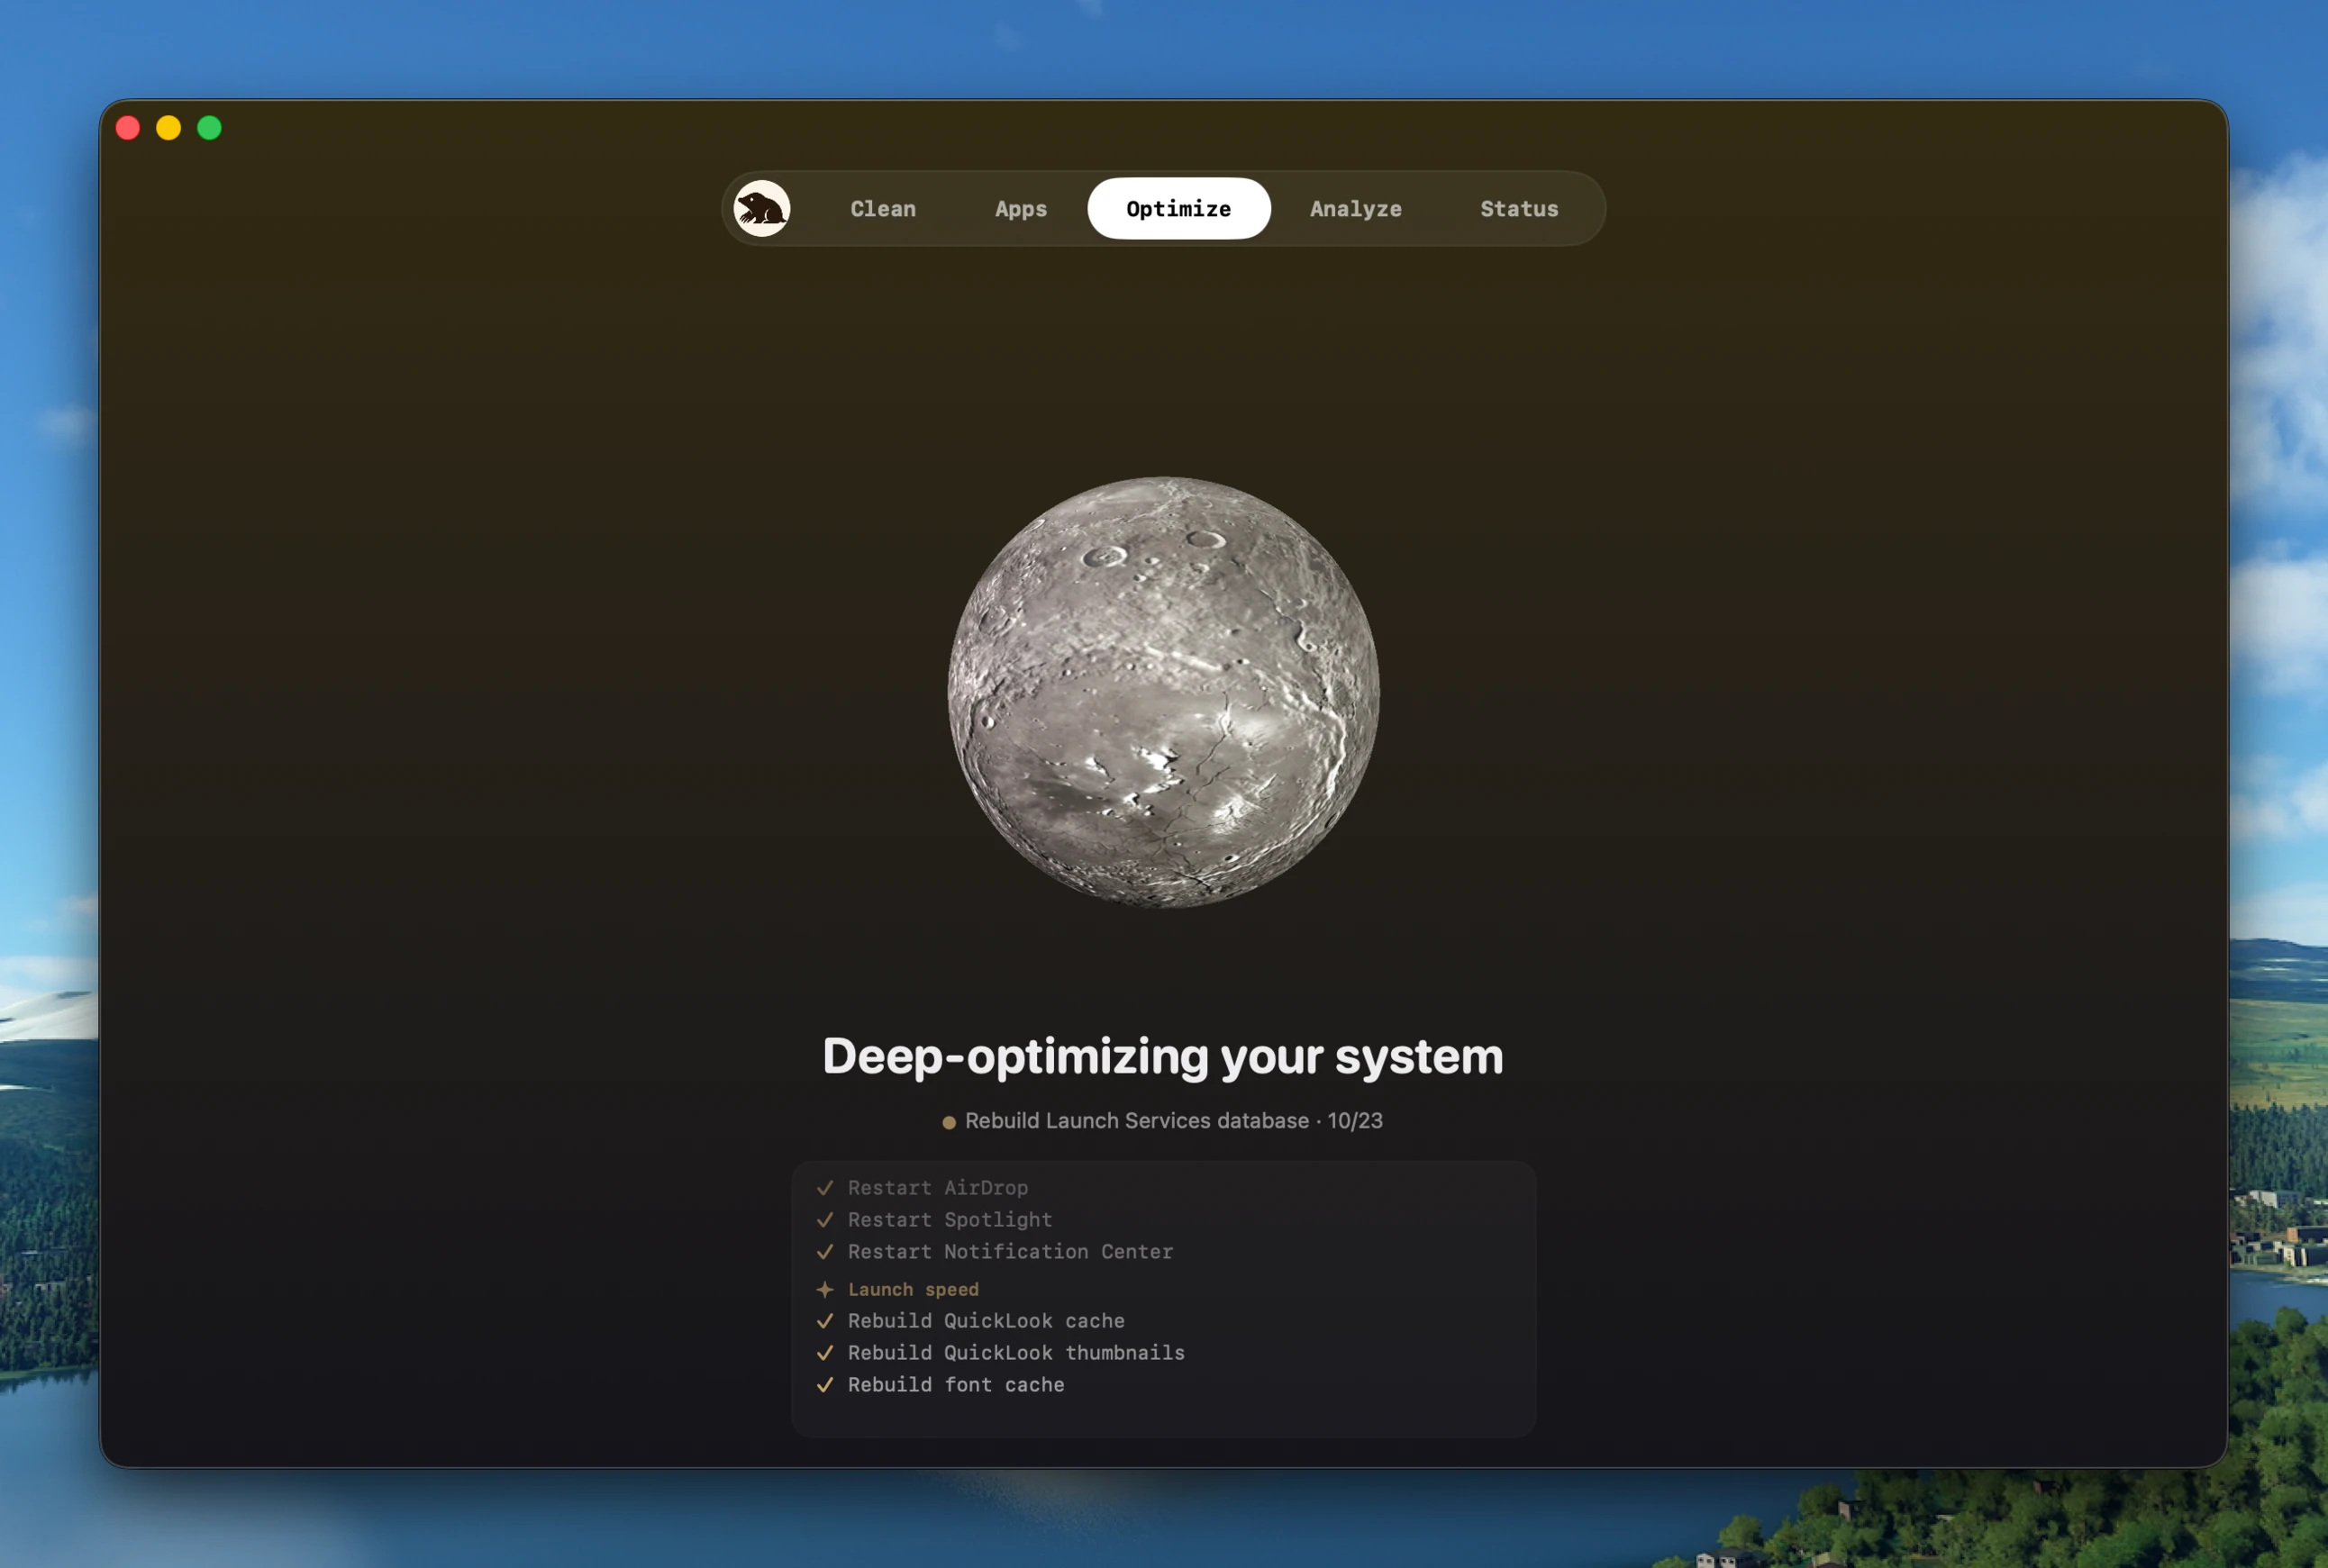Click the checkmark beside Restart Notification Center

[x=824, y=1252]
